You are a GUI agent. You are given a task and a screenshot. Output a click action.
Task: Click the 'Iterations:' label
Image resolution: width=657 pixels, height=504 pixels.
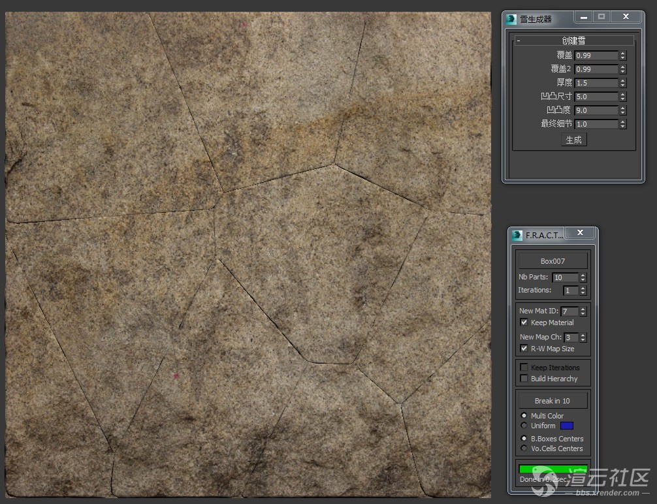click(535, 290)
